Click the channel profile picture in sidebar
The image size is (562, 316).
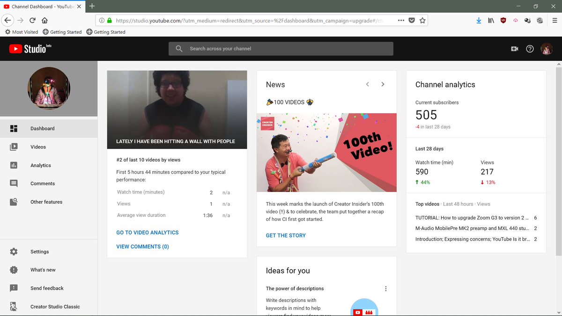coord(49,88)
